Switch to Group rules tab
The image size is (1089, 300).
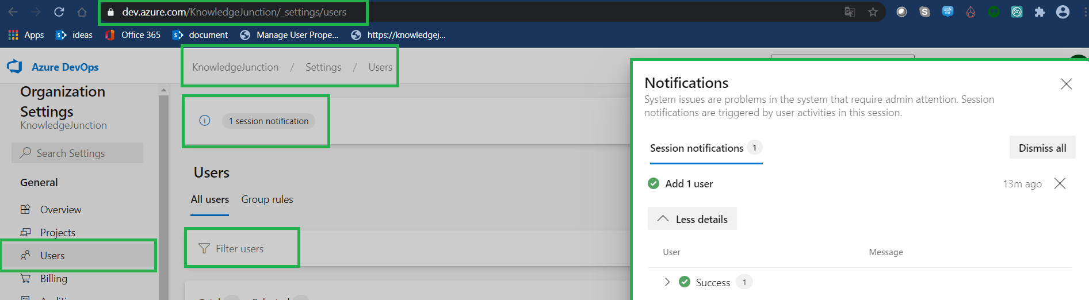click(x=267, y=199)
